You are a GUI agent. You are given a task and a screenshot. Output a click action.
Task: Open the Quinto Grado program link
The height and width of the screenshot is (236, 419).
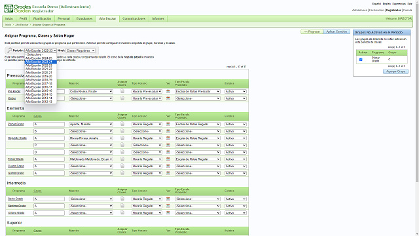click(16, 173)
